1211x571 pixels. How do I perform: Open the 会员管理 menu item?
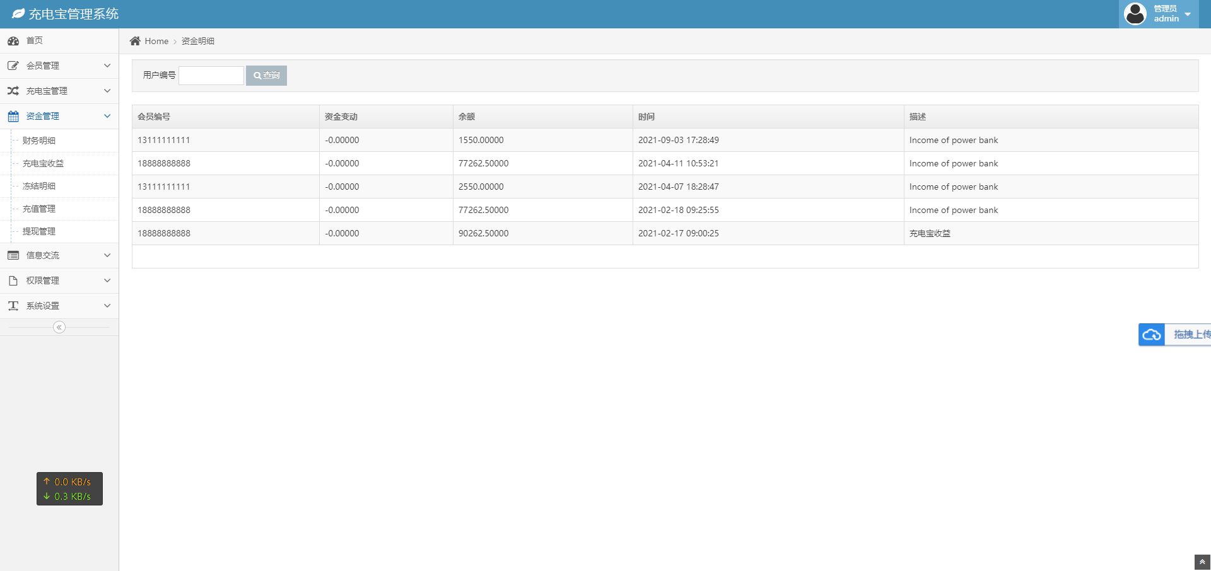[x=59, y=66]
